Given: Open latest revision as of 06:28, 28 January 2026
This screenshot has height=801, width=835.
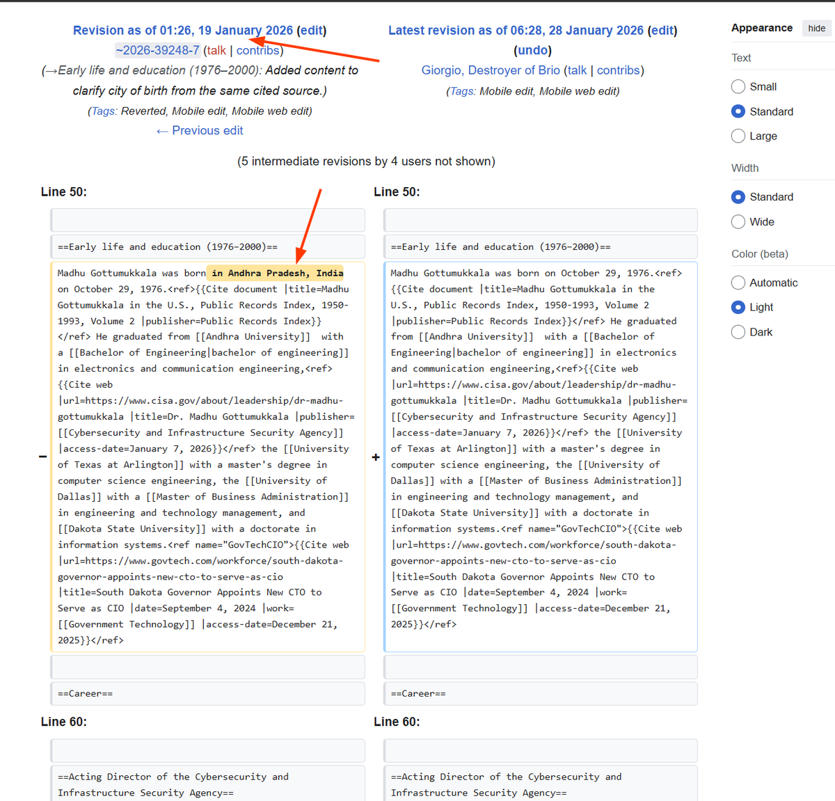Looking at the screenshot, I should (516, 30).
